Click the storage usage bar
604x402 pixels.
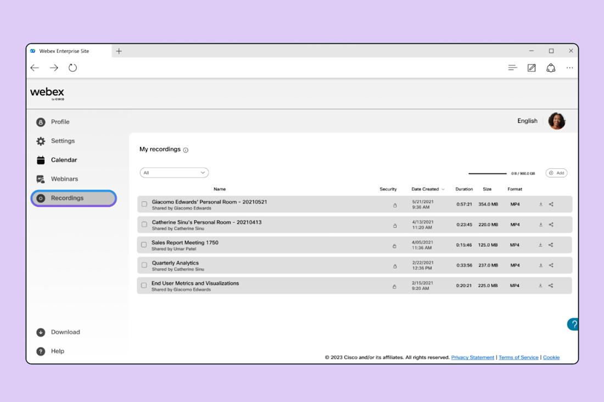tap(487, 173)
